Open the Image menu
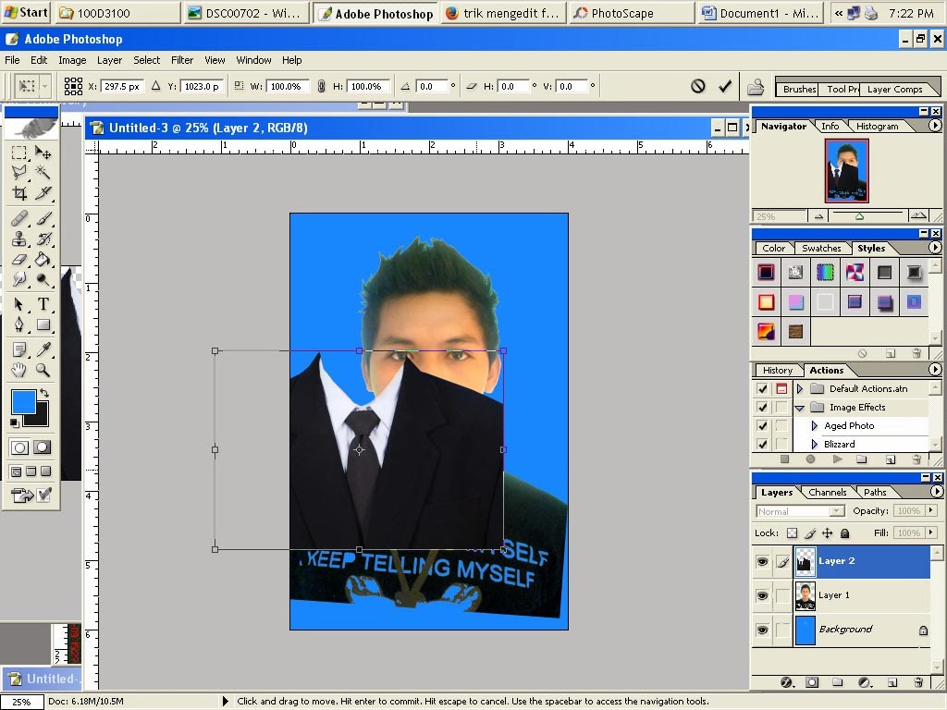This screenshot has height=710, width=947. coord(72,60)
